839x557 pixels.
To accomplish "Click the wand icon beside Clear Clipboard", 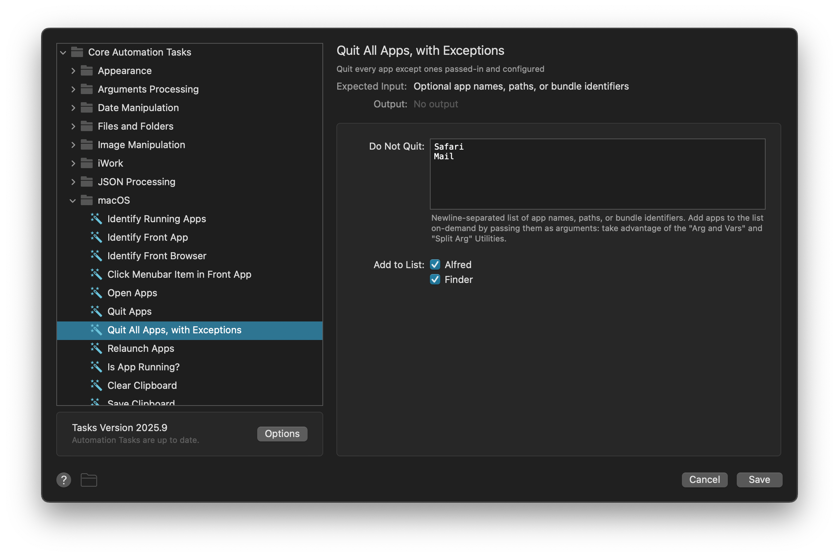I will coord(96,385).
